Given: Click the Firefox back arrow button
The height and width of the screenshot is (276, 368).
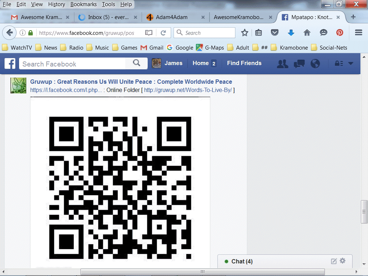Looking at the screenshot, I should click(x=9, y=33).
